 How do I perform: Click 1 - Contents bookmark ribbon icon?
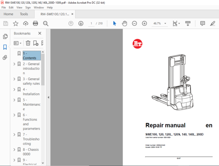19,53
